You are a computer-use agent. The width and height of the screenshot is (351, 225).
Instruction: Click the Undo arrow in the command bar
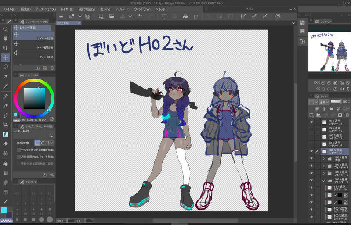click(x=140, y=17)
